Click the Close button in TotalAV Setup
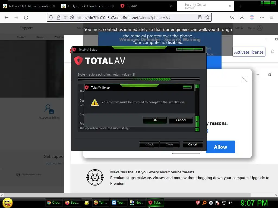Screen dimensions: 278x208 169,144
